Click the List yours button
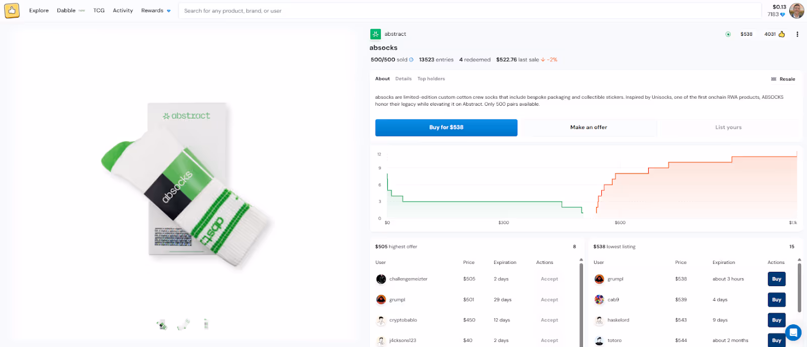 click(x=728, y=127)
